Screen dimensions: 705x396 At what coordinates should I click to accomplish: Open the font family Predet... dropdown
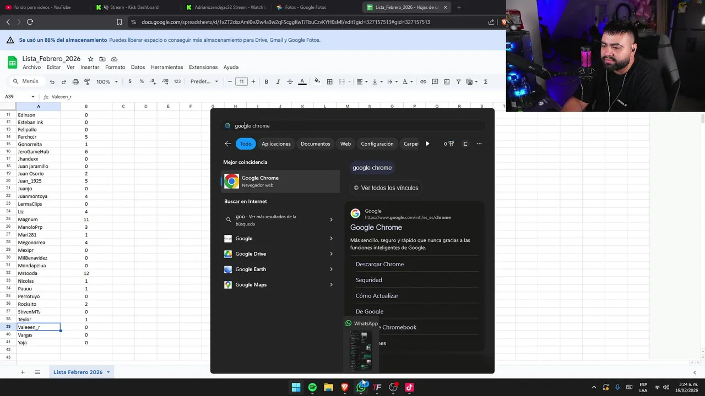[204, 81]
